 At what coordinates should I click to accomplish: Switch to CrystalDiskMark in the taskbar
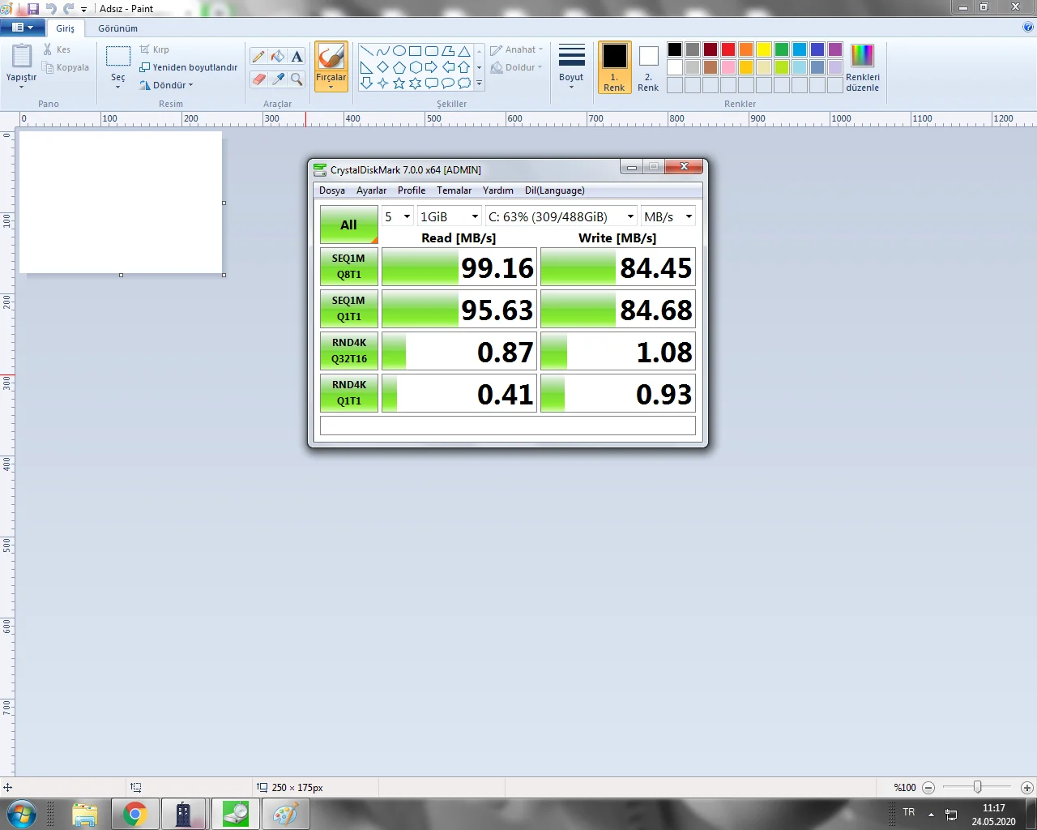point(235,814)
